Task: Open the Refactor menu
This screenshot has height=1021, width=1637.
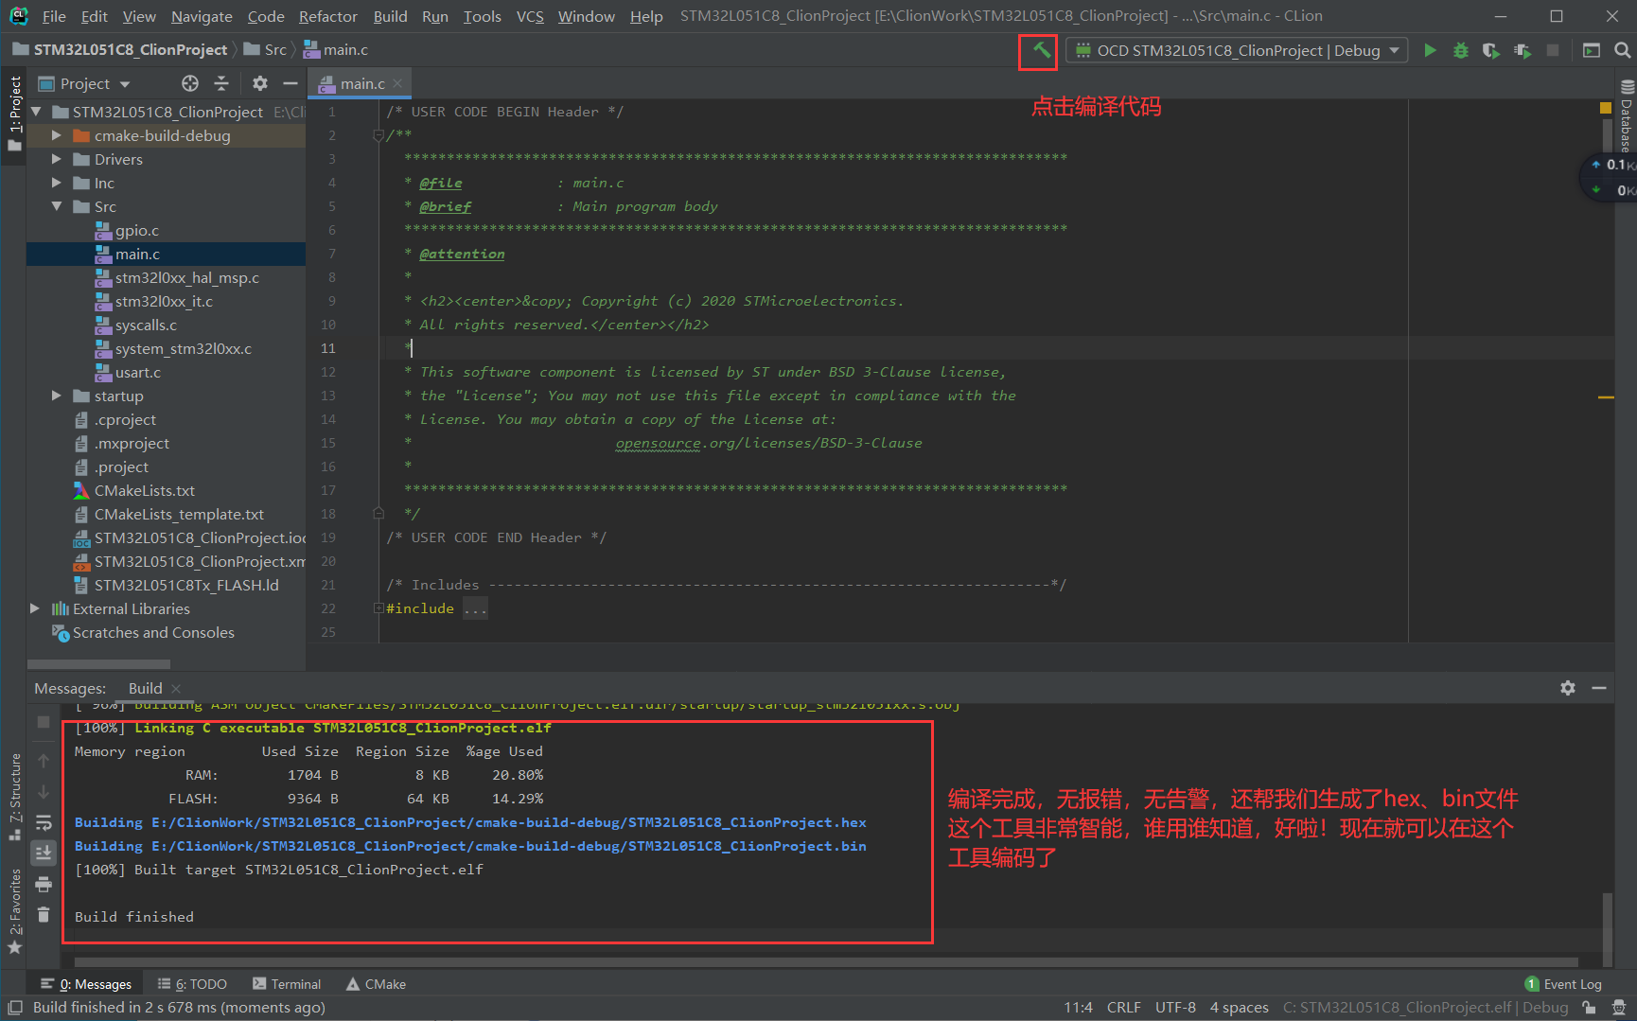Action: point(327,16)
